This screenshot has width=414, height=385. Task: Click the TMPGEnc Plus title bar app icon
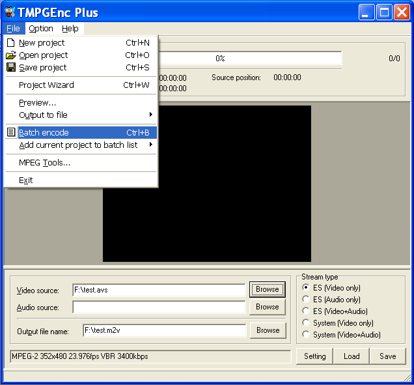click(10, 12)
